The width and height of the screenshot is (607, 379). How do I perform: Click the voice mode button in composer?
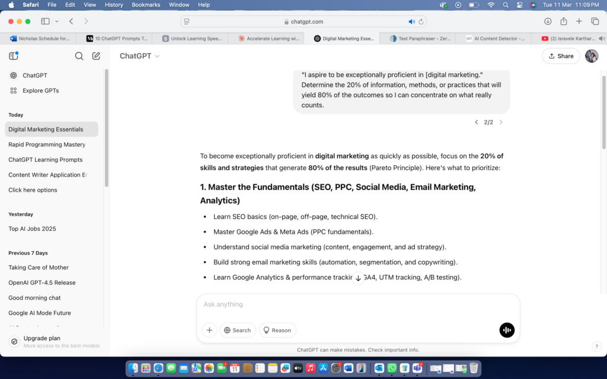507,330
